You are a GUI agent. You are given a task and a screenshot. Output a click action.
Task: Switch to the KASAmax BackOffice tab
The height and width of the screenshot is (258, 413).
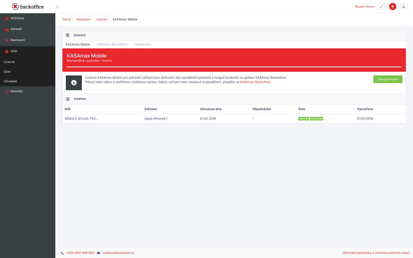(x=112, y=44)
